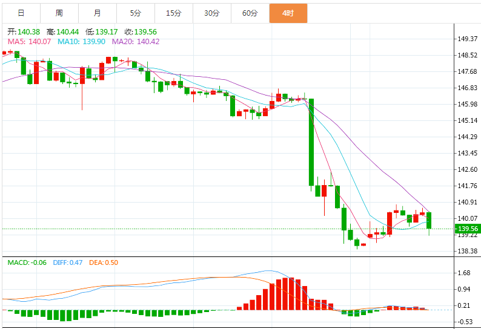The width and height of the screenshot is (481, 329).
Task: Select the MA20: 140.42 indicator label
Action: click(136, 42)
